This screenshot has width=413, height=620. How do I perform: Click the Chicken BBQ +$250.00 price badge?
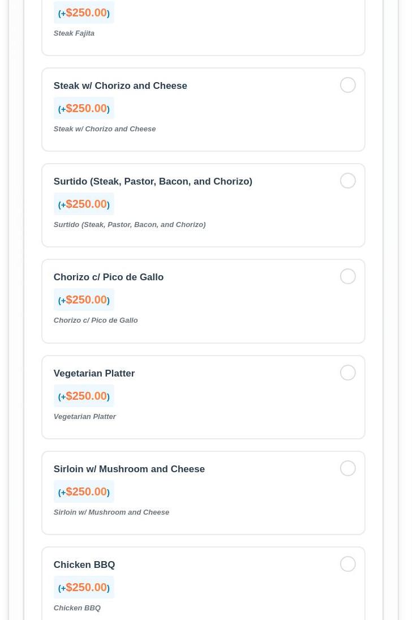(x=84, y=587)
